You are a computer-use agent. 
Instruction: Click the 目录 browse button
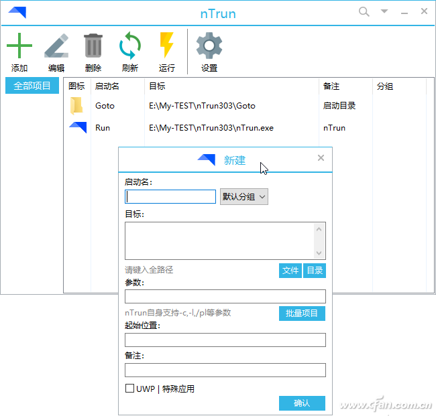tap(315, 271)
